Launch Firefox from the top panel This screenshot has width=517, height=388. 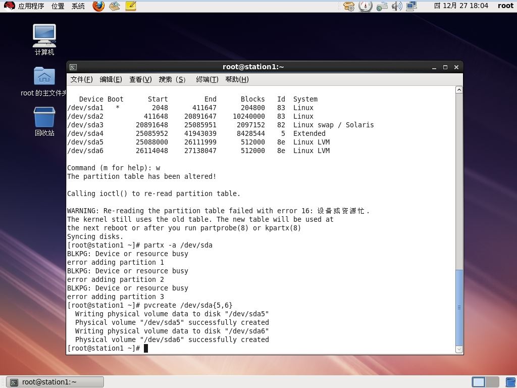pyautogui.click(x=98, y=6)
